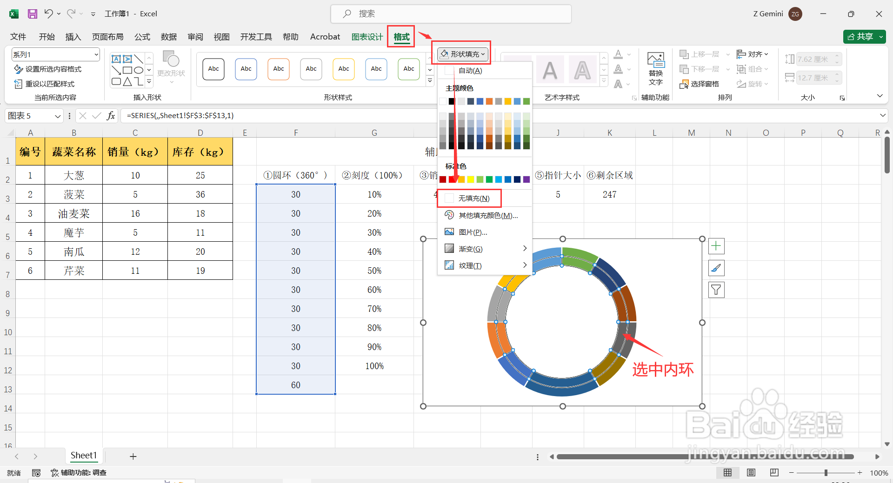Select No Fill (无填充) menu item
The width and height of the screenshot is (893, 483).
pos(485,198)
